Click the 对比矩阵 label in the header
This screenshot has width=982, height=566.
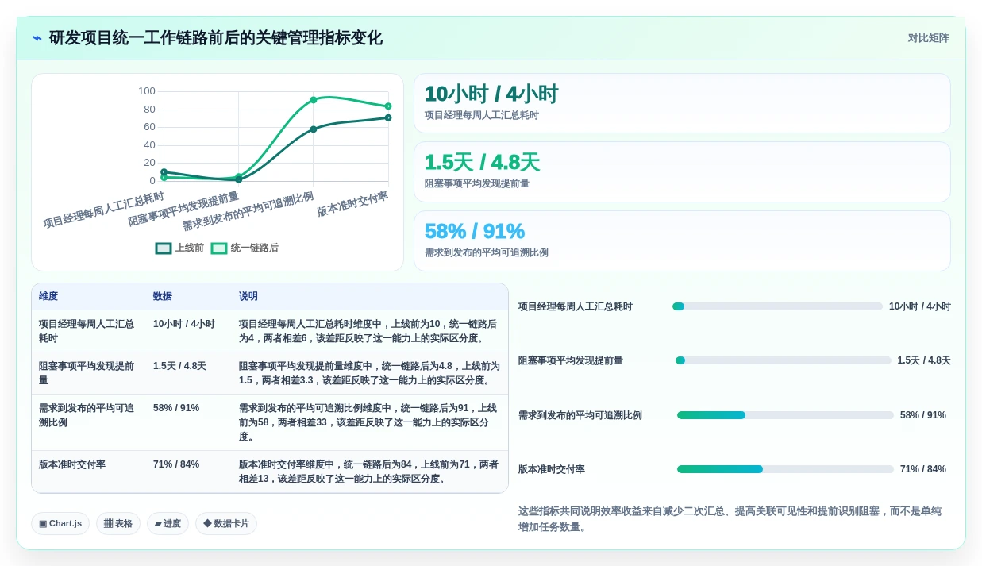tap(928, 38)
